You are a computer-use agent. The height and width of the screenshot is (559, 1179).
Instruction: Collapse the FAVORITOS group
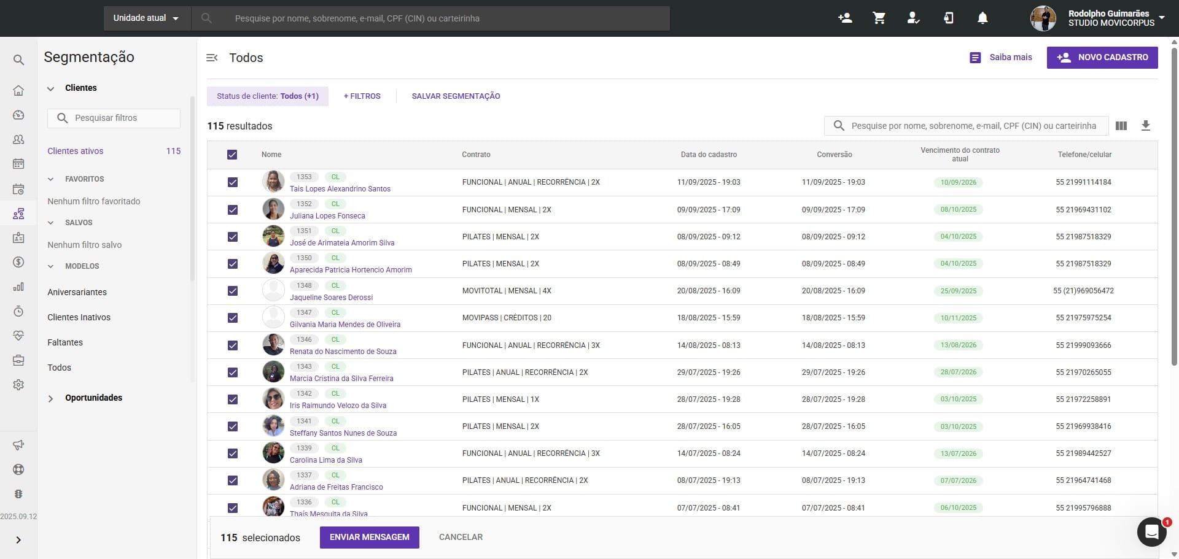[51, 179]
